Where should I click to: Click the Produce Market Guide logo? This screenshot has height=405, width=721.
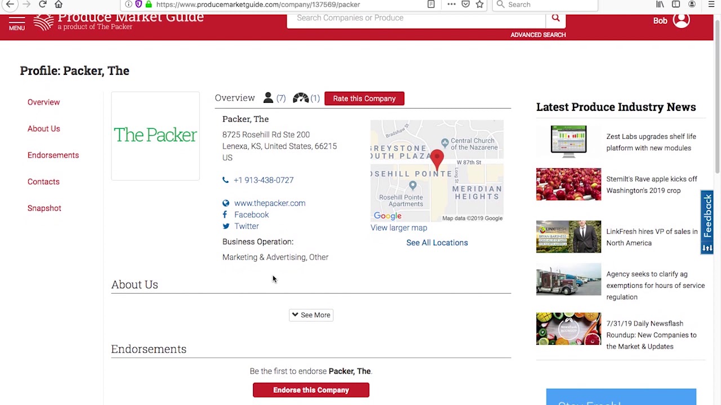coord(118,21)
